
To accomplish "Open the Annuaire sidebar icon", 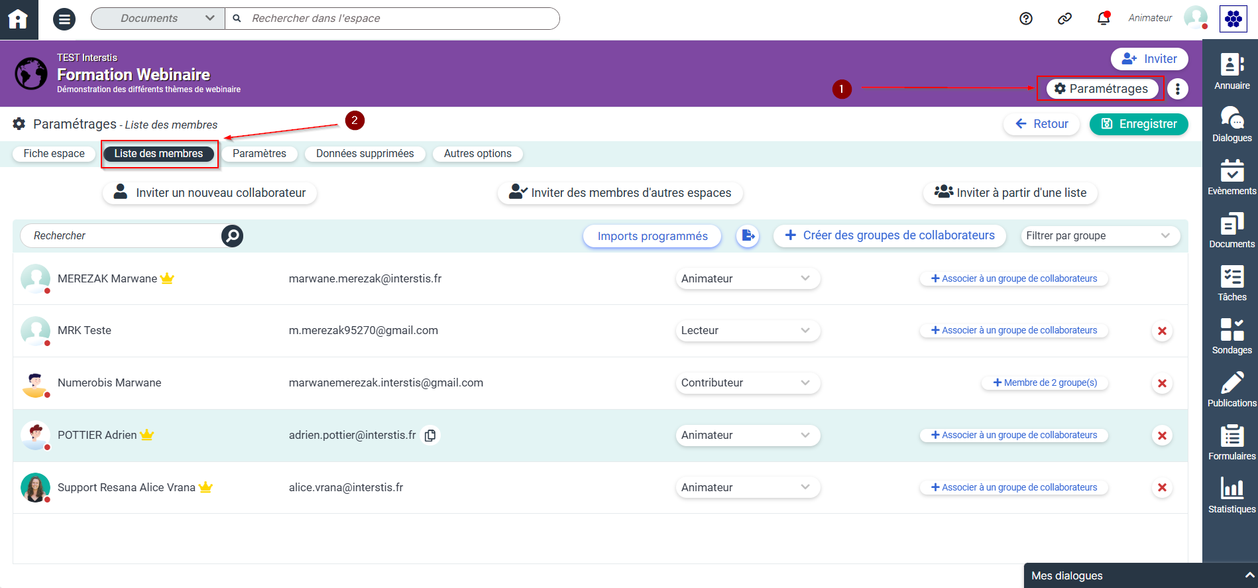I will point(1231,72).
